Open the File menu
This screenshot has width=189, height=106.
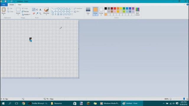pyautogui.click(x=4, y=5)
